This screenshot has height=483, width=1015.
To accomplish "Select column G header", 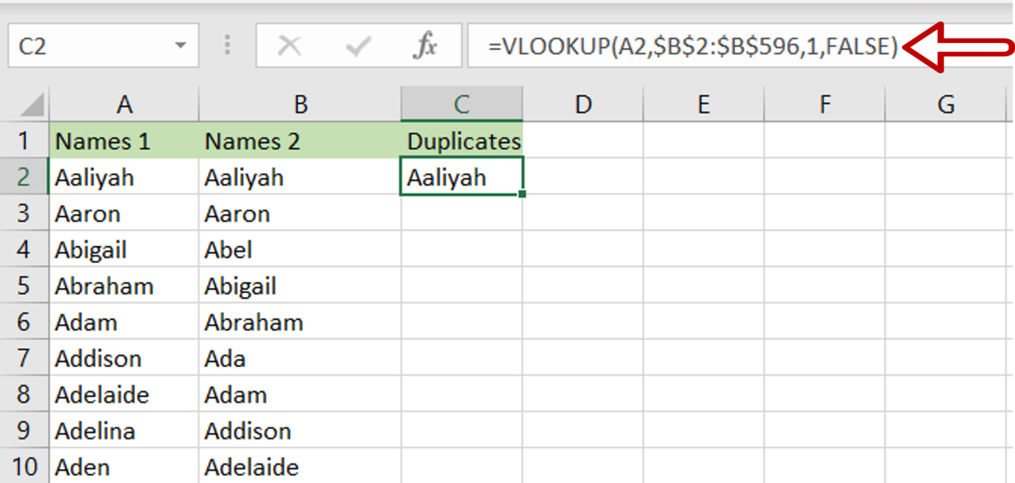I will click(x=946, y=104).
